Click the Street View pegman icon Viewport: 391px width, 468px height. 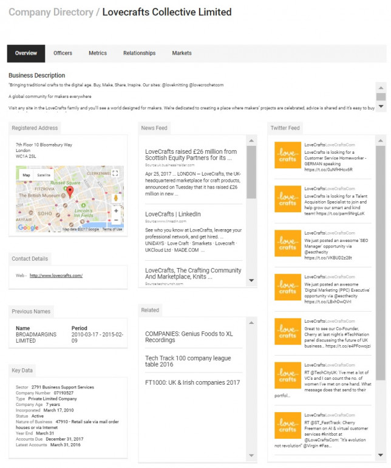click(116, 198)
